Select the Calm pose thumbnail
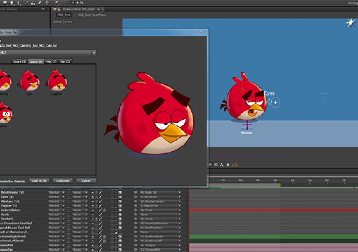The width and height of the screenshot is (358, 252). [29, 81]
